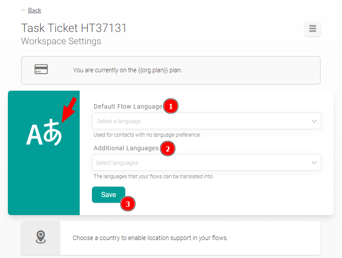342x258 pixels.
Task: Click the language translation icon
Action: click(x=44, y=134)
